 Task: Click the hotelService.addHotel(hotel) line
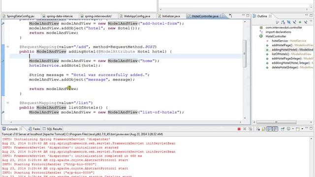point(64,65)
